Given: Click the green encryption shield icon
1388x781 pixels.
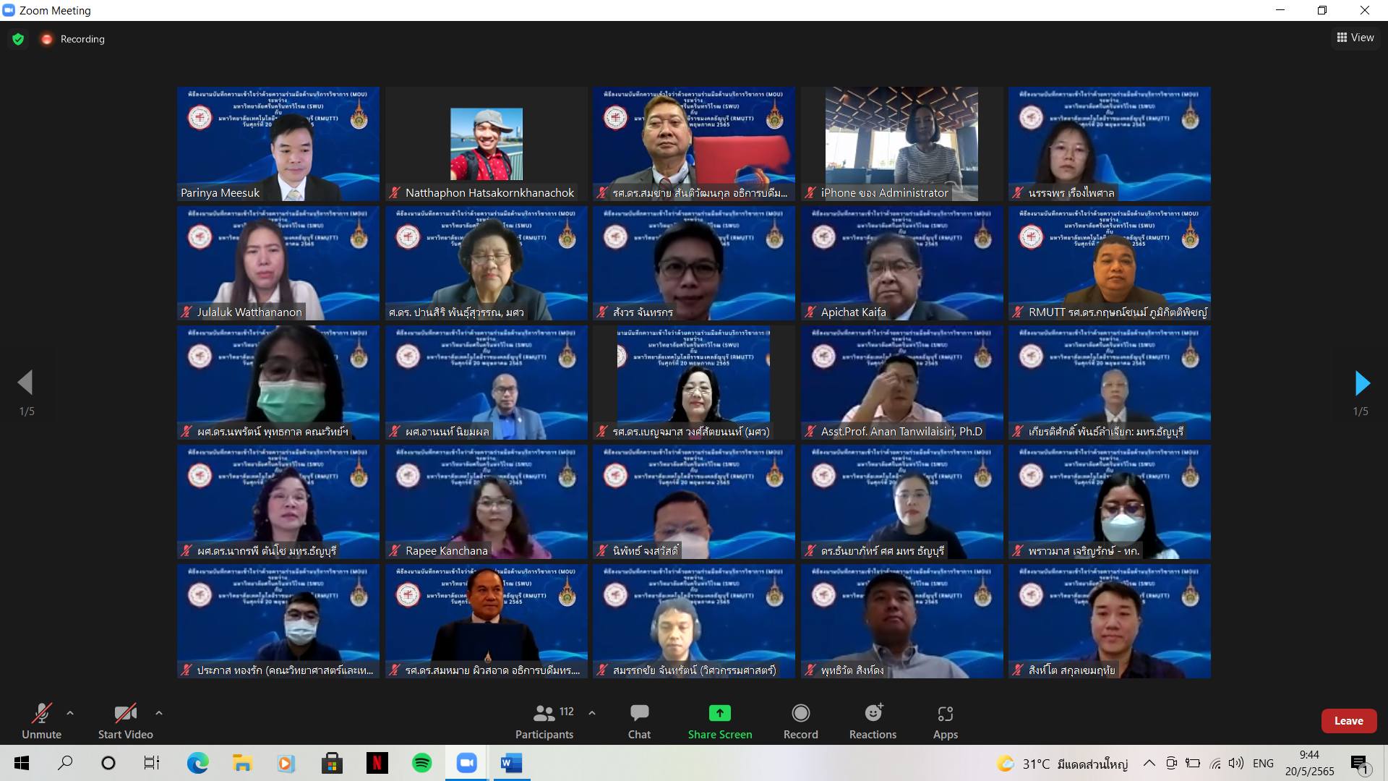Looking at the screenshot, I should click(18, 39).
